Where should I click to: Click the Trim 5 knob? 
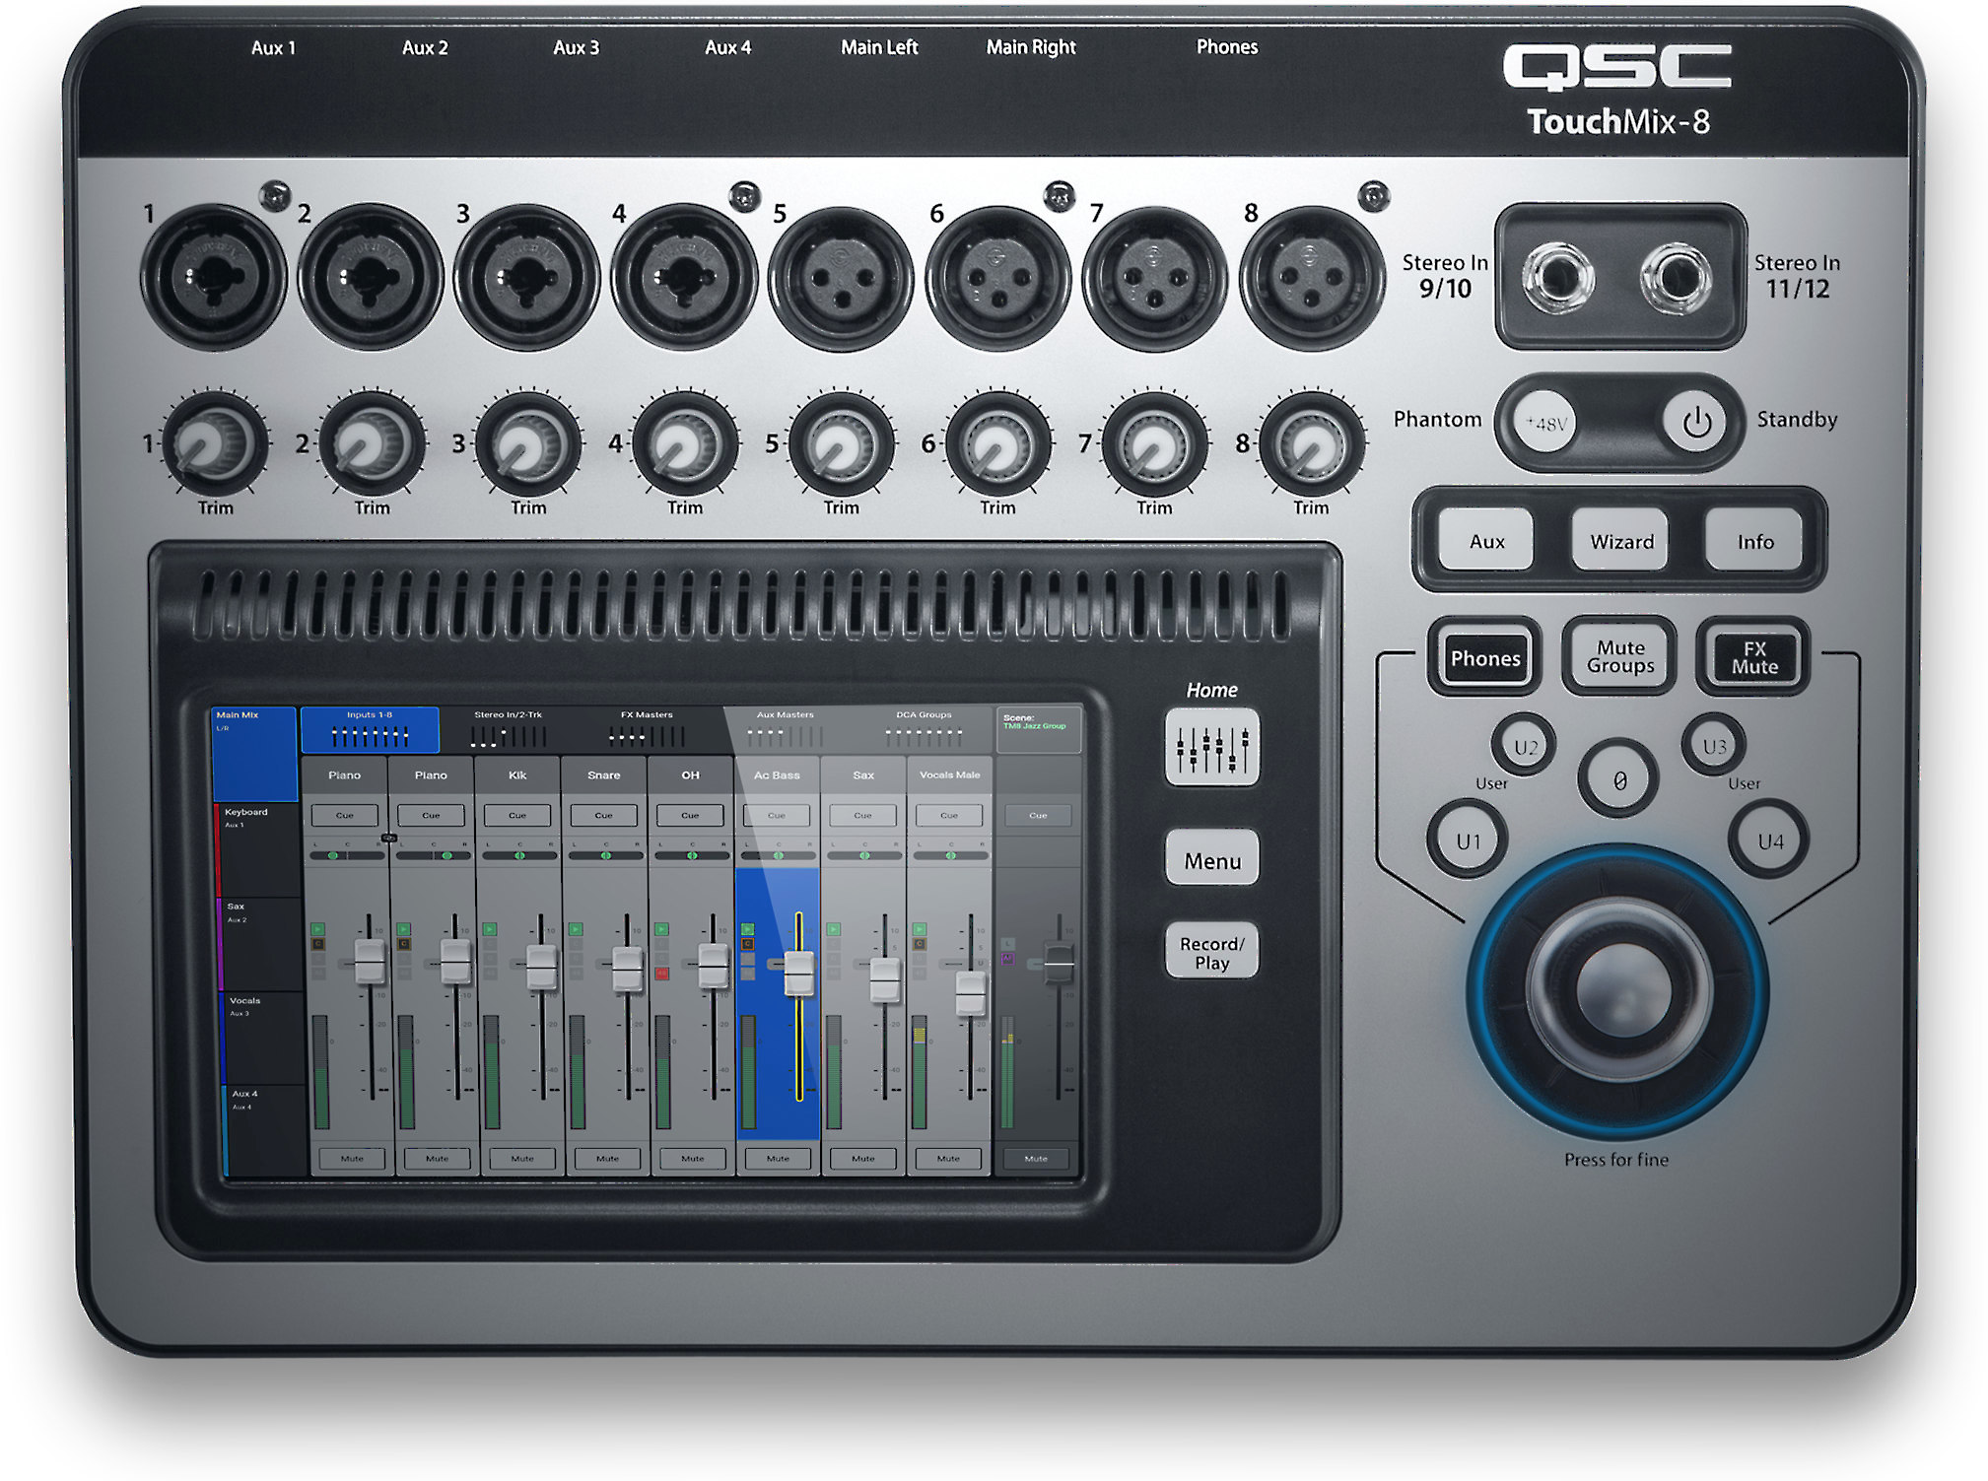(x=841, y=443)
